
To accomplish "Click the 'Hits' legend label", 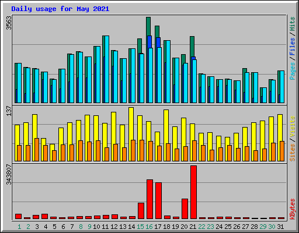I will [x=292, y=24].
